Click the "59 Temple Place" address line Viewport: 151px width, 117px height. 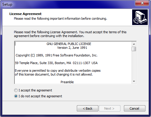coord(56,63)
